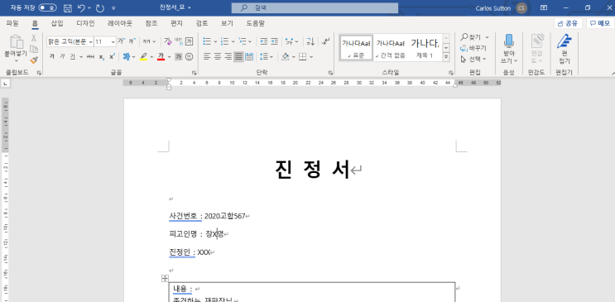Increase paragraph indent
615x302 pixels.
tap(275, 41)
